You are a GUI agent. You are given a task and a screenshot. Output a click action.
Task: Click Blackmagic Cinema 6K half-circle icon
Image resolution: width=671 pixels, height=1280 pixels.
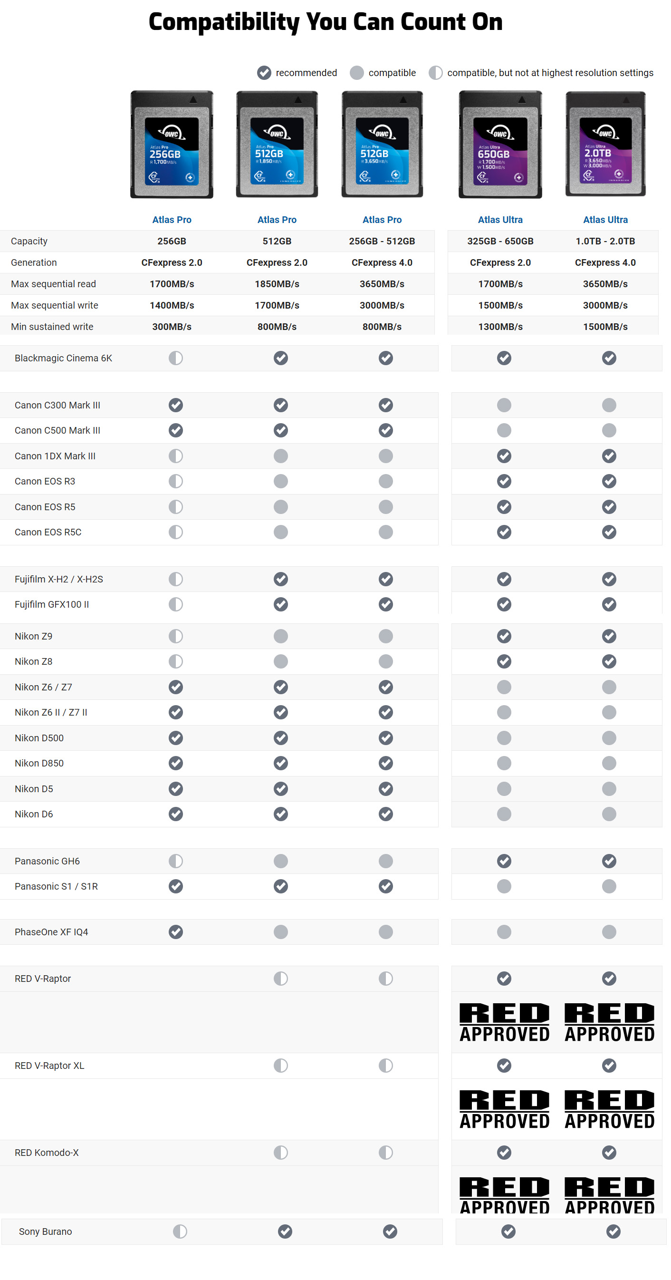[175, 358]
